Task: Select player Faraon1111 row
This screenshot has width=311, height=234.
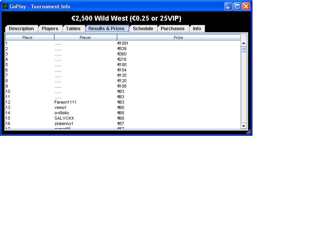Action: [123, 102]
